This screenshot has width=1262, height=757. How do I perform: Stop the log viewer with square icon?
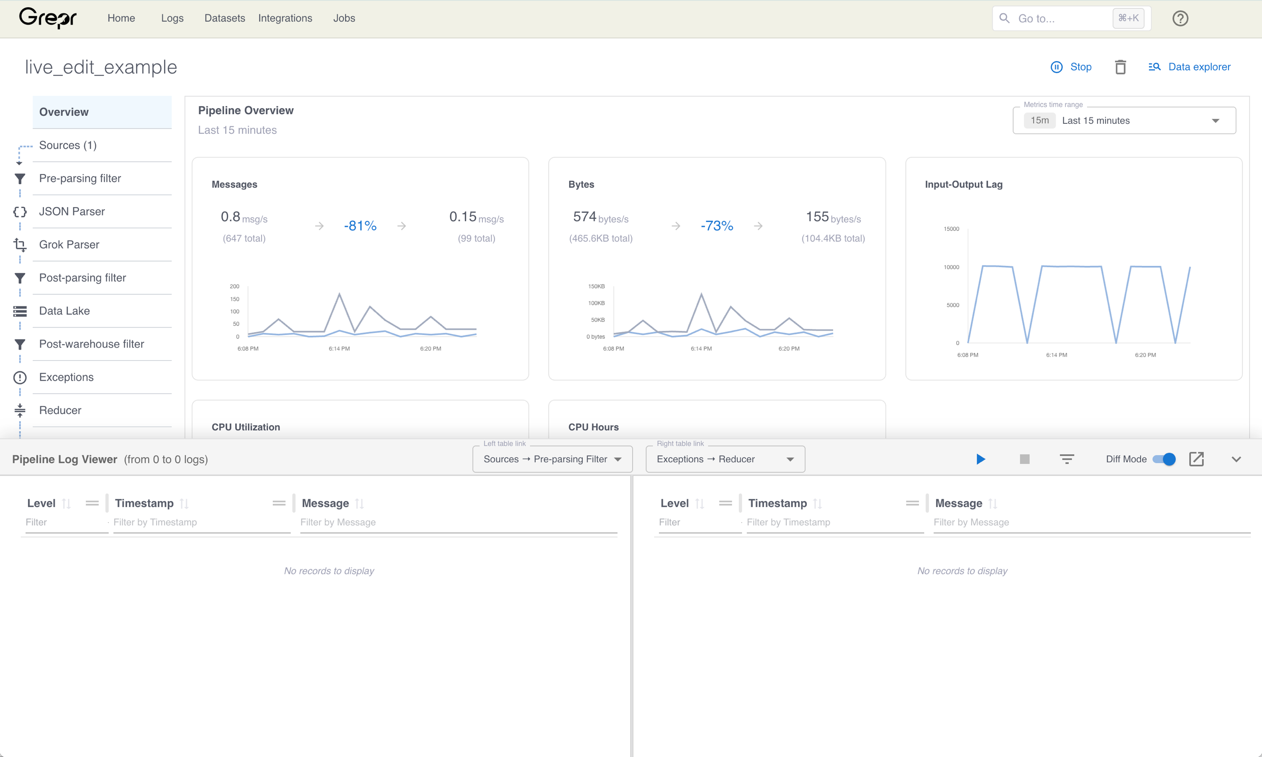coord(1024,459)
